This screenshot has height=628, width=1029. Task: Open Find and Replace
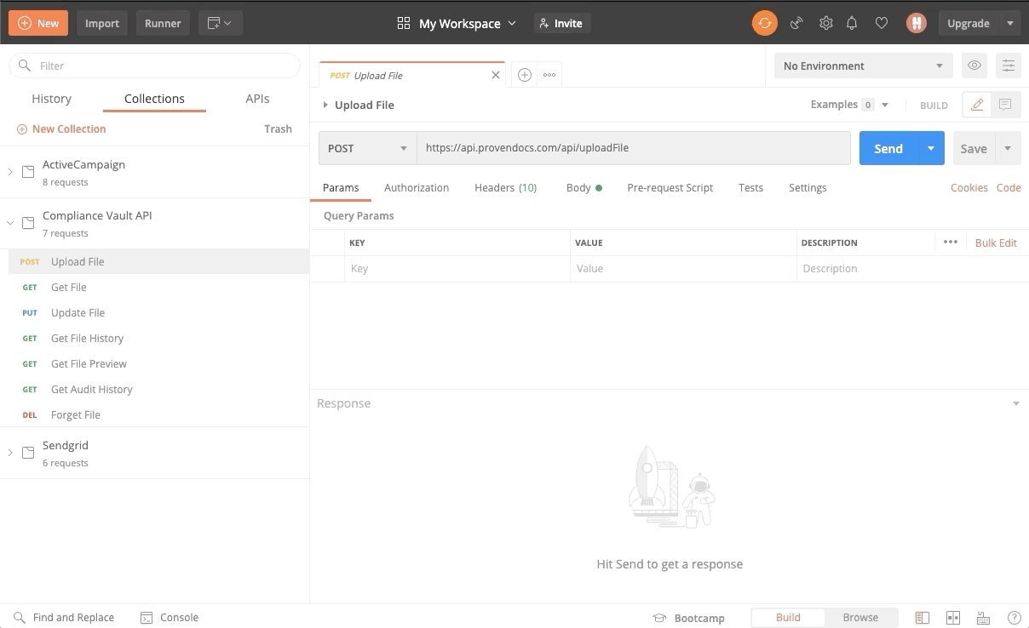(64, 617)
